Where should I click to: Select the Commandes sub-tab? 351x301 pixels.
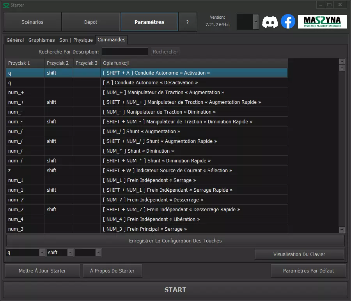[x=112, y=40]
